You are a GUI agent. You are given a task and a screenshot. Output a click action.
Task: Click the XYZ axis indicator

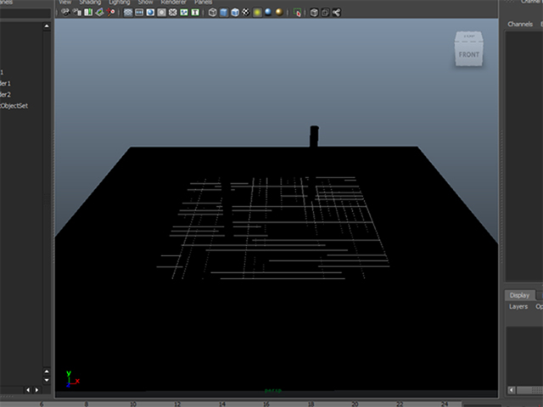click(72, 379)
